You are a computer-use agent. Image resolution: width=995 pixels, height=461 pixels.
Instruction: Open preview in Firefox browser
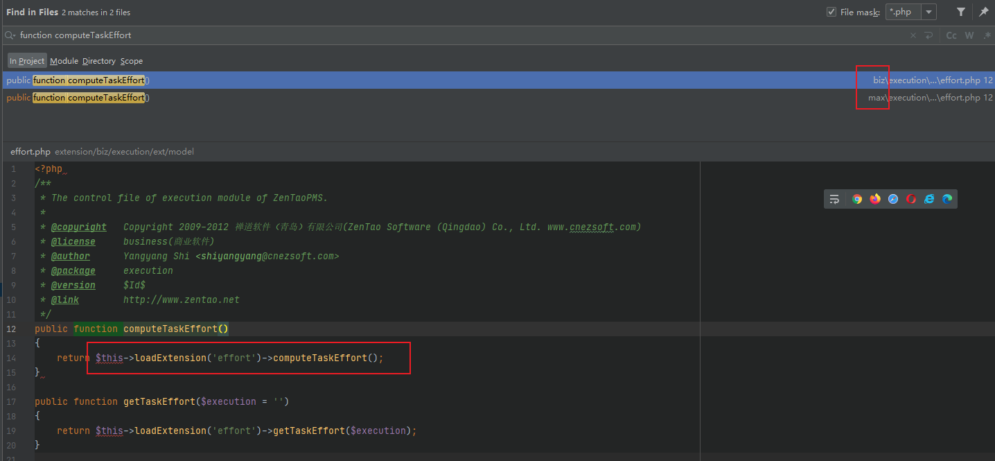click(875, 199)
